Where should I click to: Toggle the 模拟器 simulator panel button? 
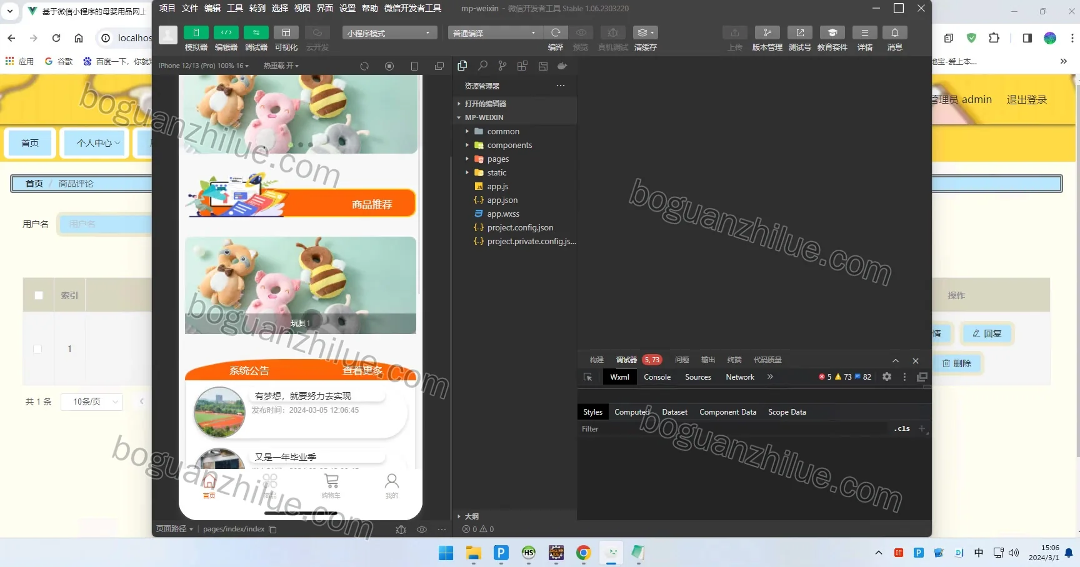196,33
